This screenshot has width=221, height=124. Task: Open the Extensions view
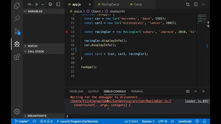(17, 57)
